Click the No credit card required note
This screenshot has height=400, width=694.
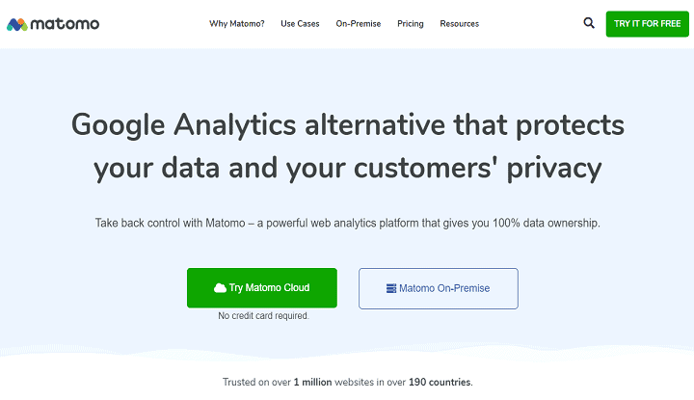click(x=263, y=316)
